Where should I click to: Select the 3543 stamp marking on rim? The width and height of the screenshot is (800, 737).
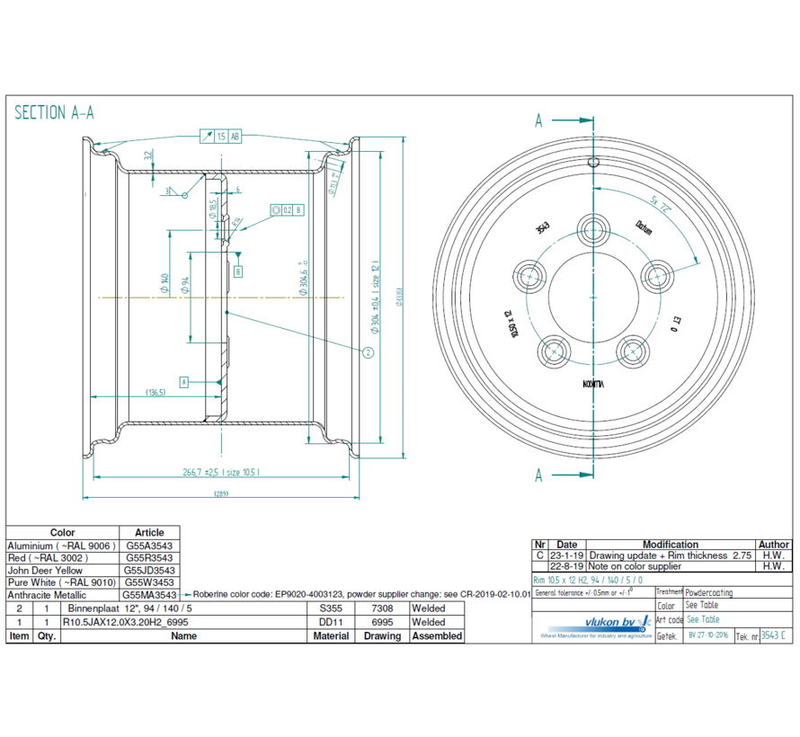pyautogui.click(x=542, y=226)
